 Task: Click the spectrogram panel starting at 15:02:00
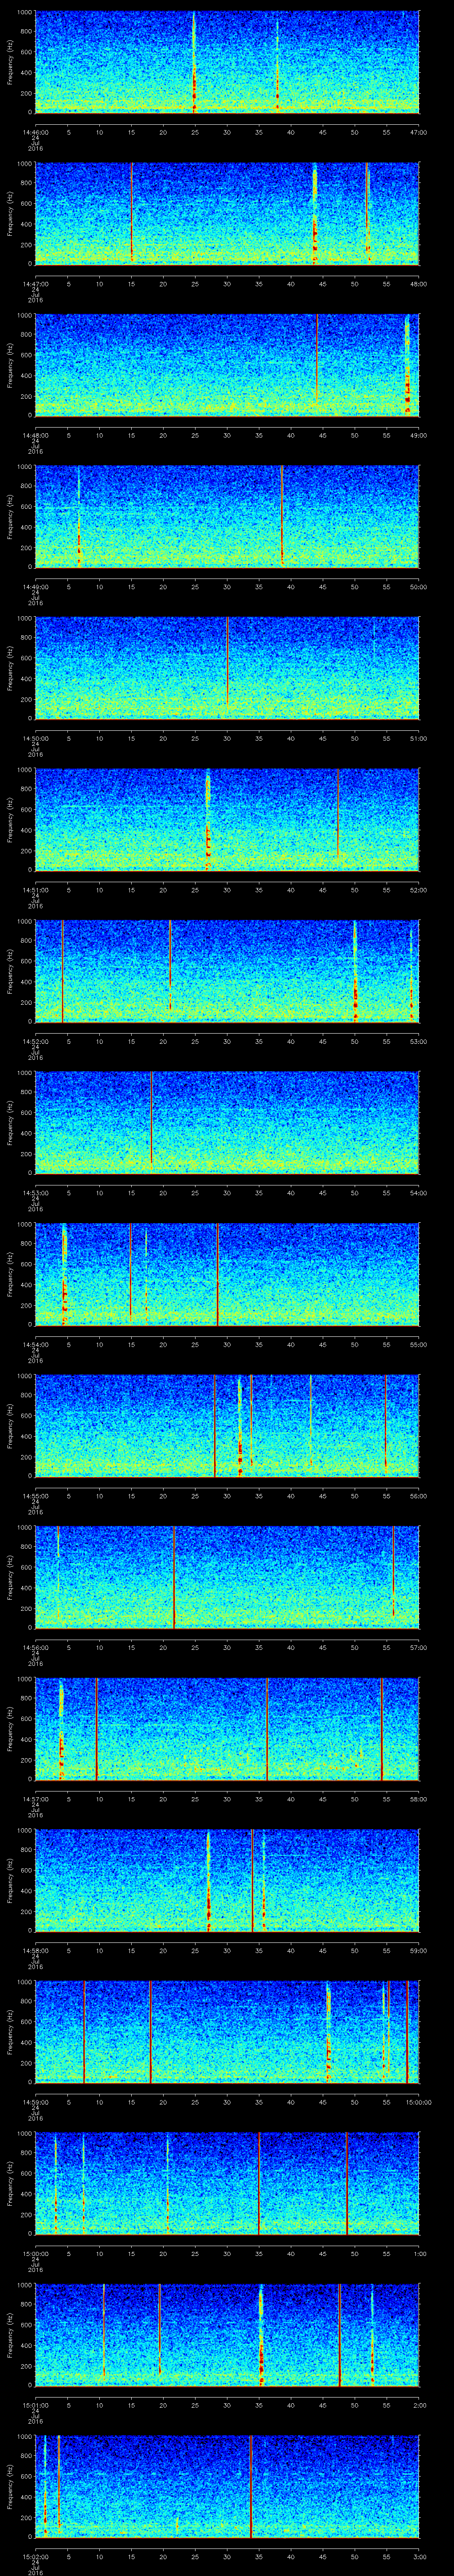coord(227,2487)
